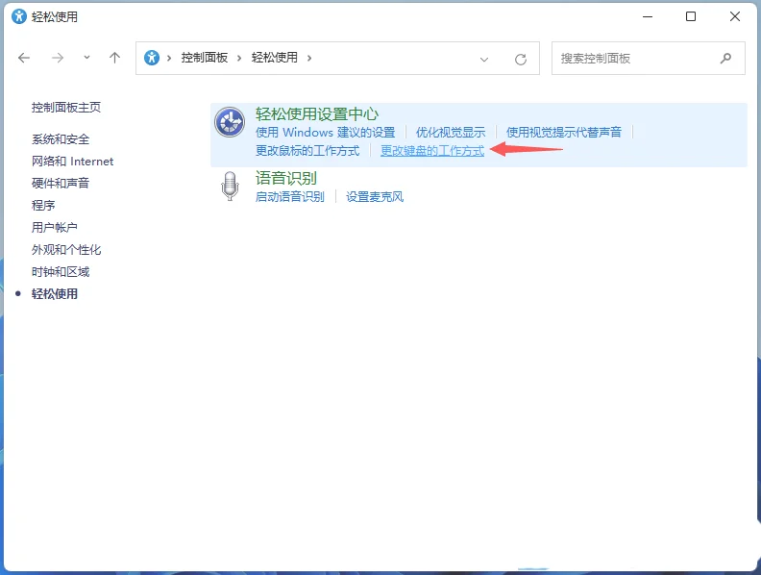The height and width of the screenshot is (575, 761).
Task: Open 硬件和声音 category
Action: [61, 183]
